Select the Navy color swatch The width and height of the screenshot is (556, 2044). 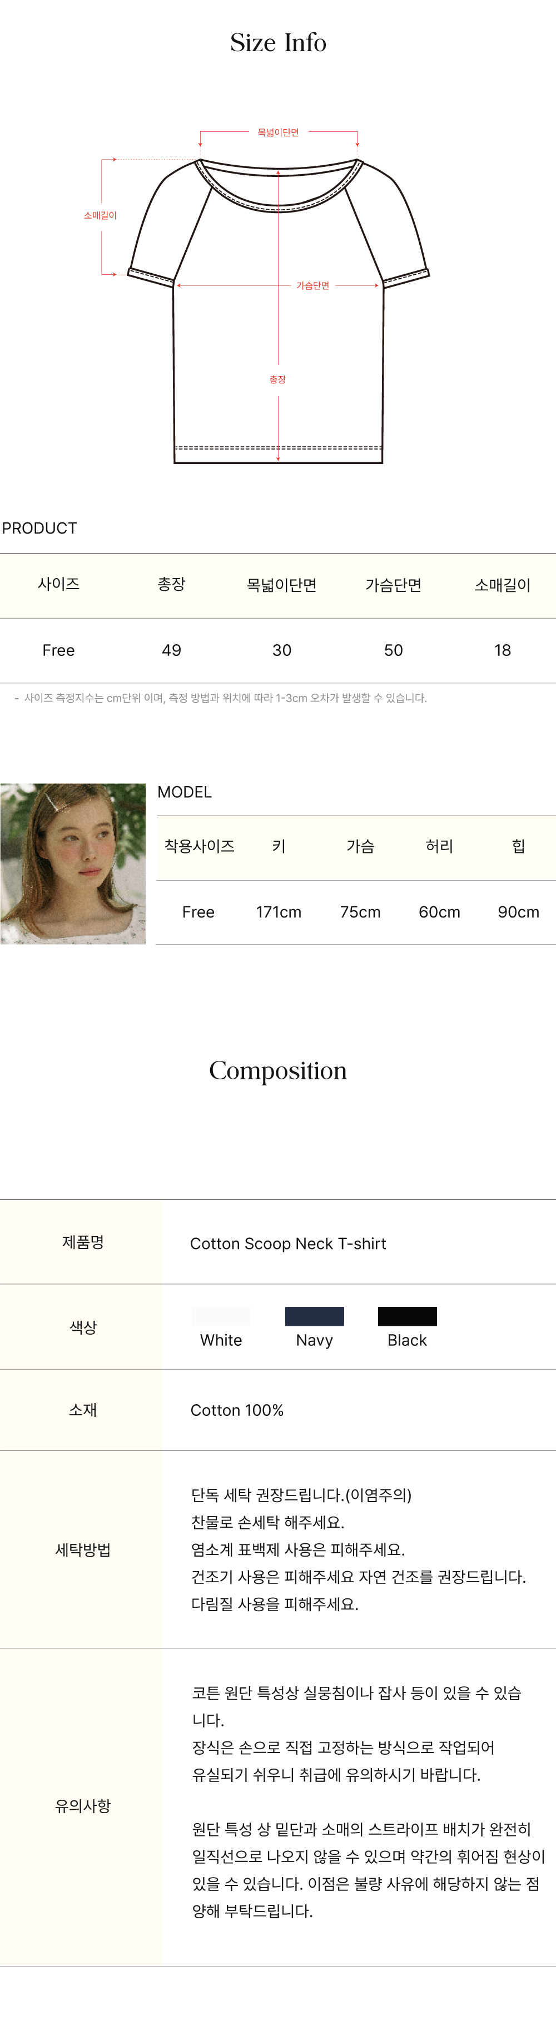(x=314, y=1316)
